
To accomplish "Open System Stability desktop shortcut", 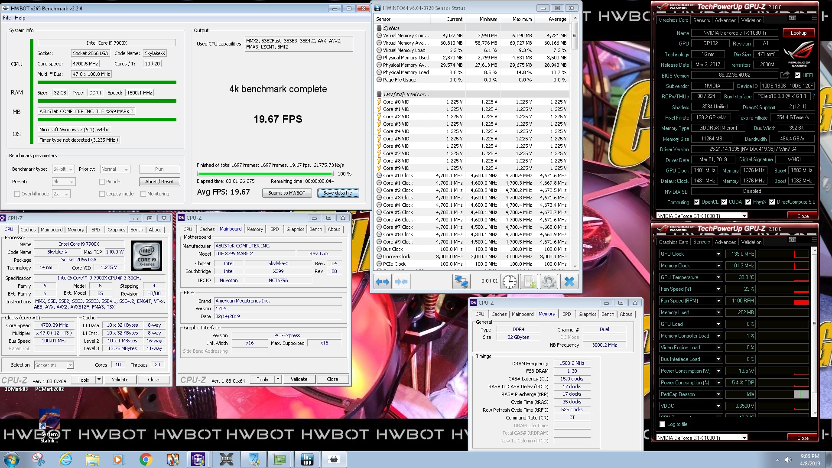I will (49, 426).
